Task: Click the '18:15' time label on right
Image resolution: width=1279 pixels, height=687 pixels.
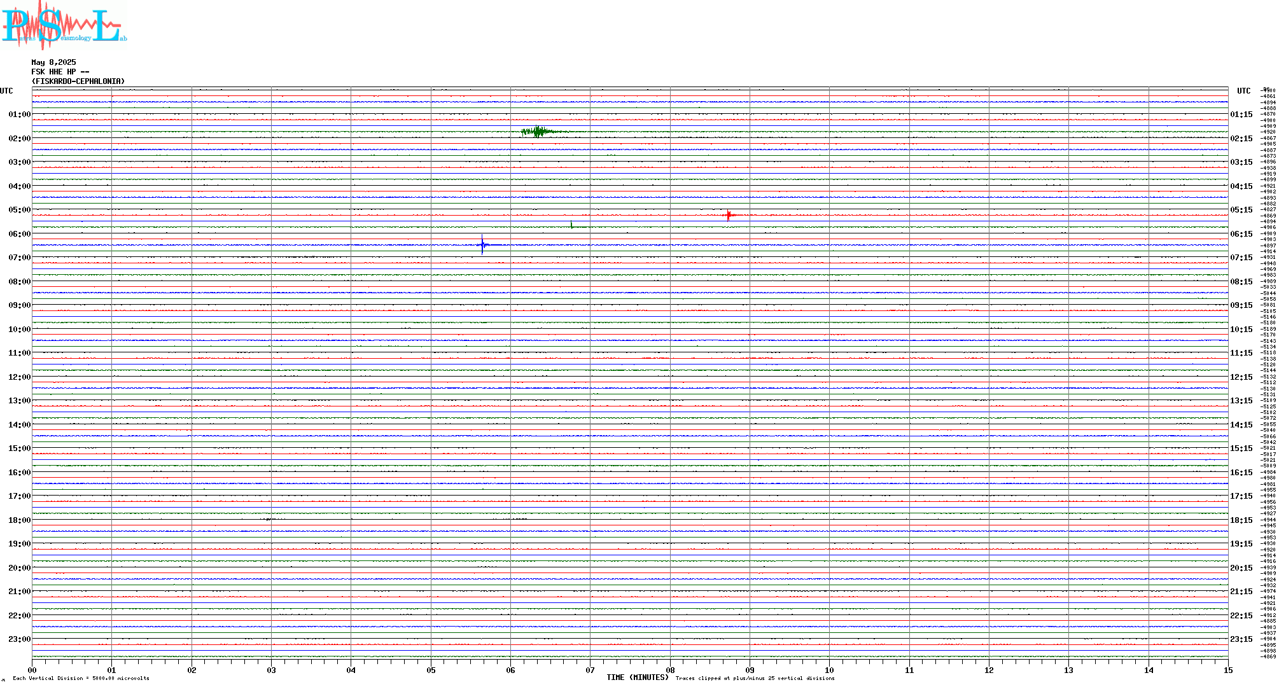Action: [1241, 520]
